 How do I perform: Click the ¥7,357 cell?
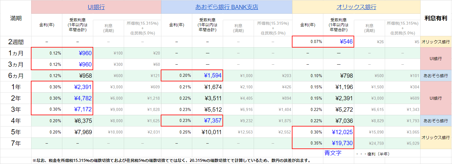(x=208, y=121)
